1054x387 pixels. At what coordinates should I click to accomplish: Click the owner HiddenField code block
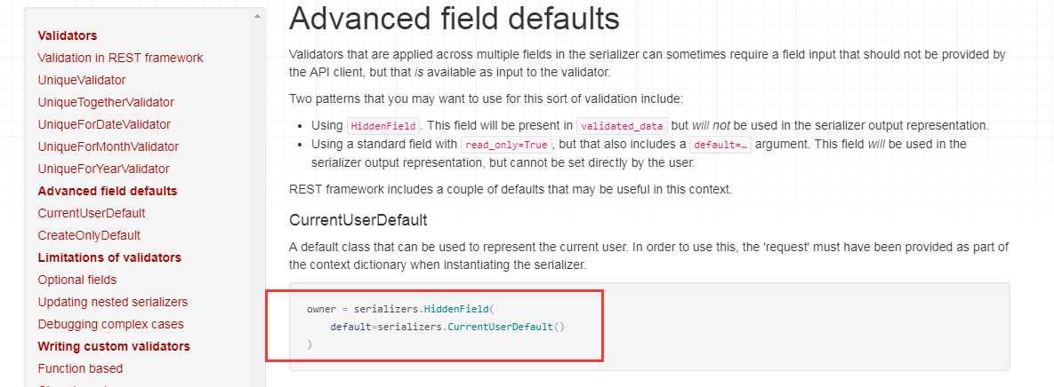click(649, 326)
